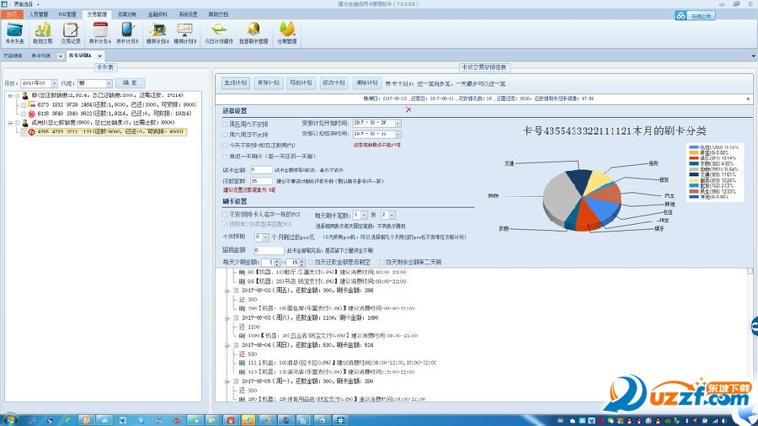
Task: Toggle 今天不安排 checkbox
Action: coord(225,146)
